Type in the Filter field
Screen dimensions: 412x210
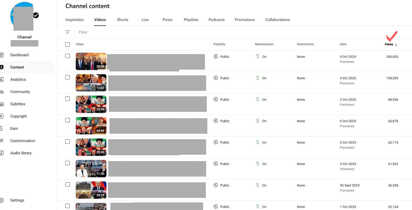pyautogui.click(x=122, y=32)
